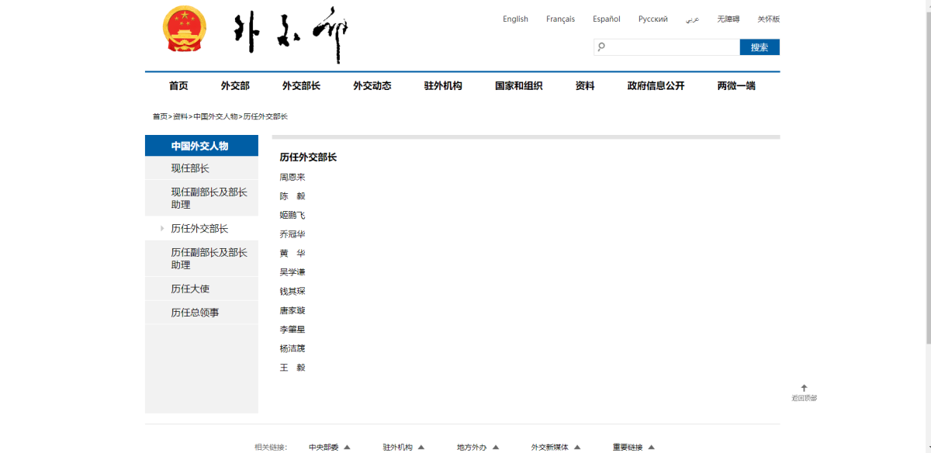Click the magnifier icon in search box

tap(600, 47)
